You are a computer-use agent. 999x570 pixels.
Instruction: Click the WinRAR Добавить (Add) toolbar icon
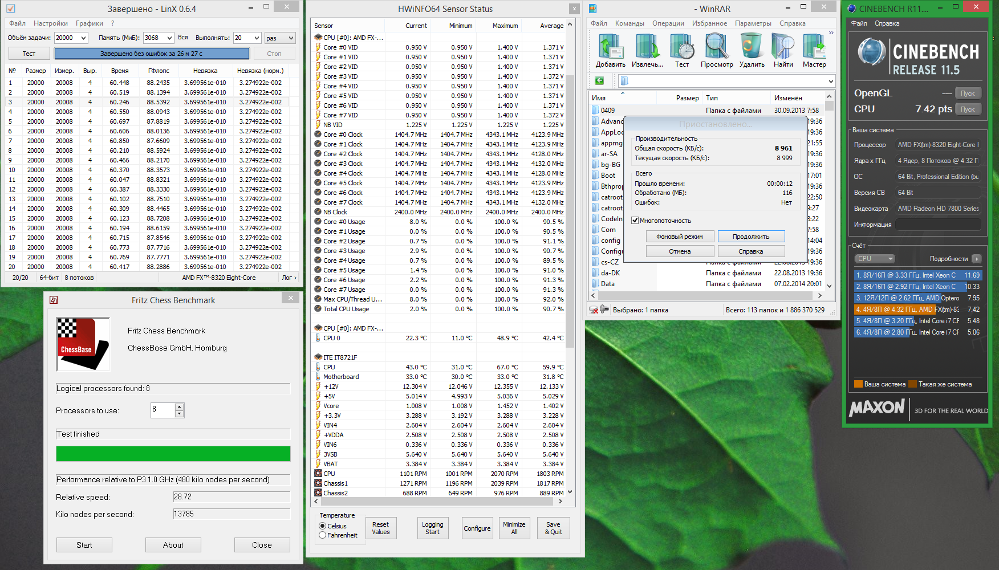[x=610, y=50]
